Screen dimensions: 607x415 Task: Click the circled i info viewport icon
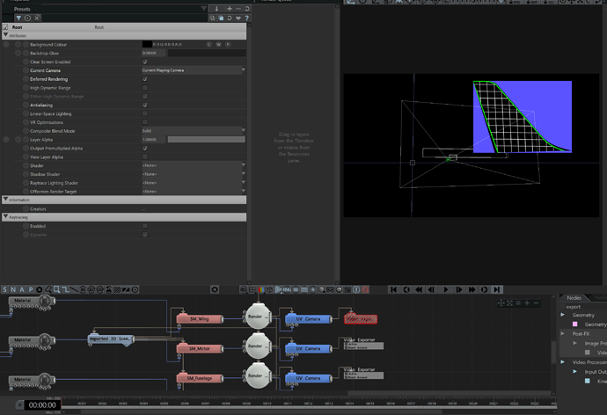click(356, 289)
